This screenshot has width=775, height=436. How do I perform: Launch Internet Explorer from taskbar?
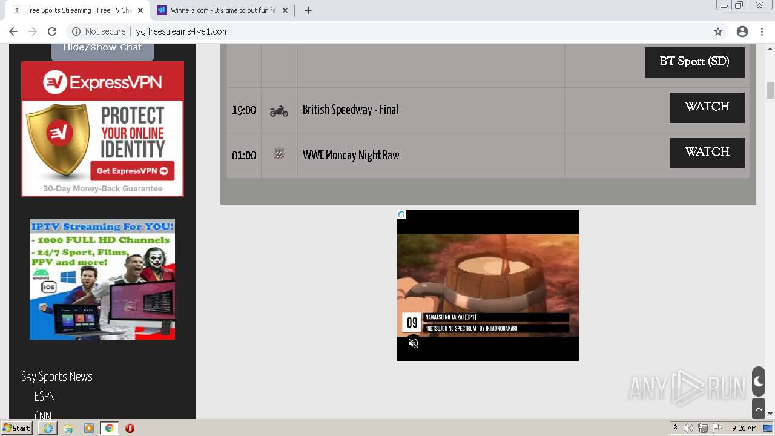click(48, 428)
